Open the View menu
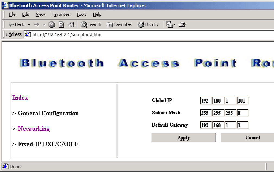This screenshot has height=172, width=274. [40, 14]
